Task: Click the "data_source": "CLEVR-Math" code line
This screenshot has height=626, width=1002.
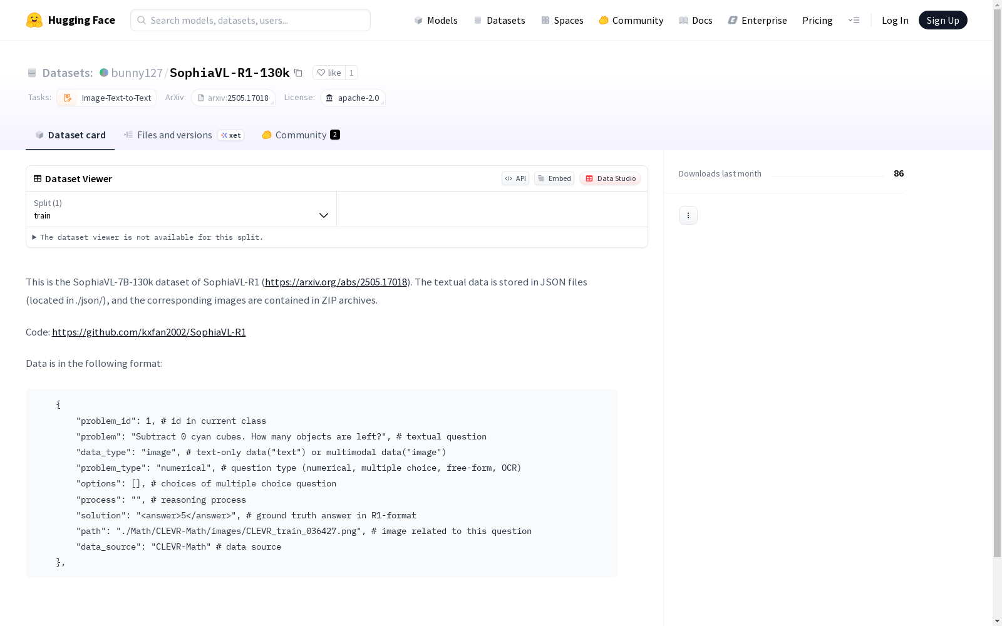Action: click(178, 546)
